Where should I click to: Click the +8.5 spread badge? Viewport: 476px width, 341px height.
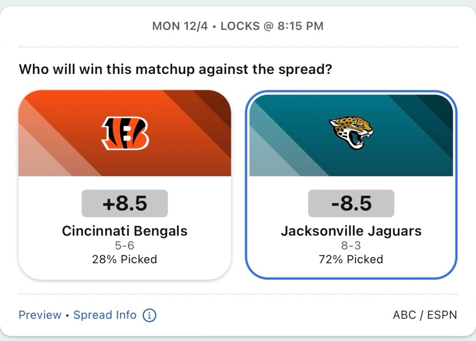point(125,203)
